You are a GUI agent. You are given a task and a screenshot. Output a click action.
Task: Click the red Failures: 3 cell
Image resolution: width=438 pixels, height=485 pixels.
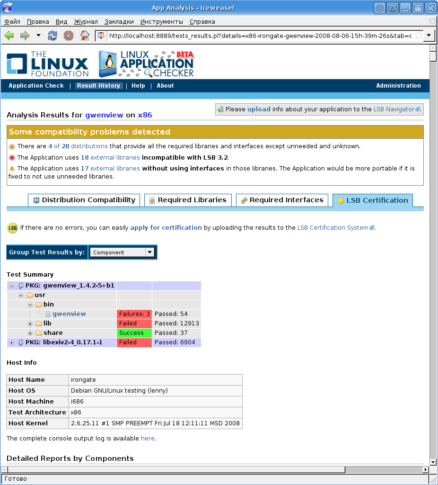[x=134, y=314]
